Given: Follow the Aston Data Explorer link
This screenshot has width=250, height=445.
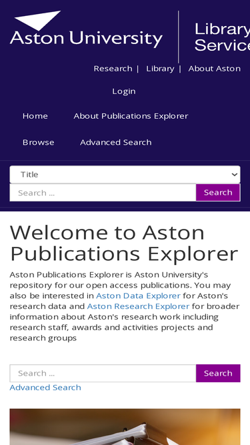Looking at the screenshot, I should tap(138, 296).
